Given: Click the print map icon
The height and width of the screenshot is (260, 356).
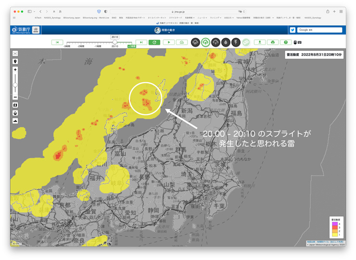Looking at the screenshot, I should pos(273,42).
